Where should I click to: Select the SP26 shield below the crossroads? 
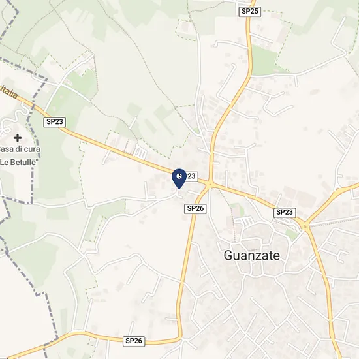(195, 209)
